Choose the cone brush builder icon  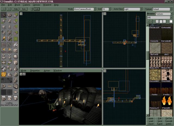point(16,68)
